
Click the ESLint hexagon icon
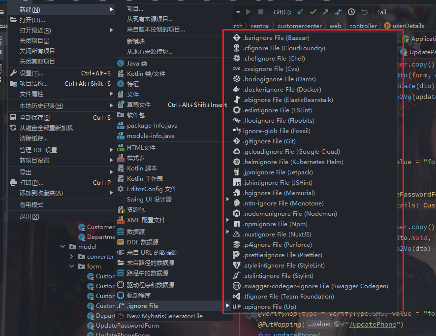[237, 110]
